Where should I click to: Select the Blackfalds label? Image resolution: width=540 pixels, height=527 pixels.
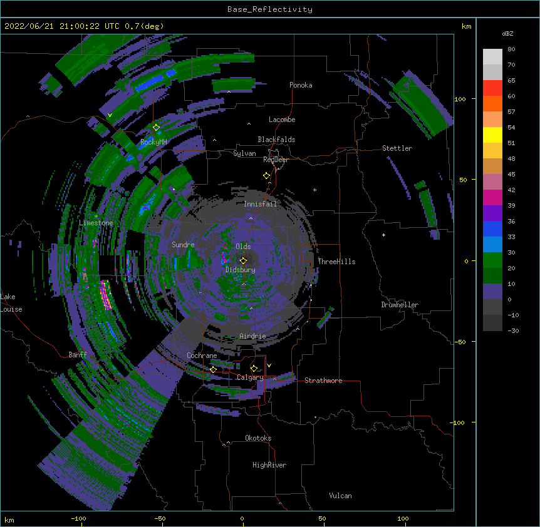pos(276,140)
